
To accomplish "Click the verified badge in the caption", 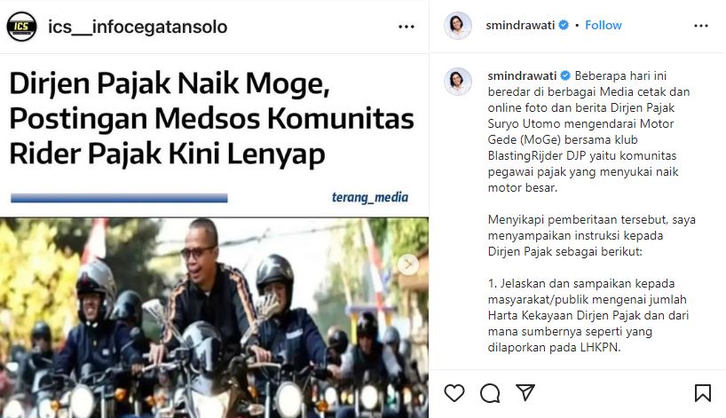I will tap(565, 75).
